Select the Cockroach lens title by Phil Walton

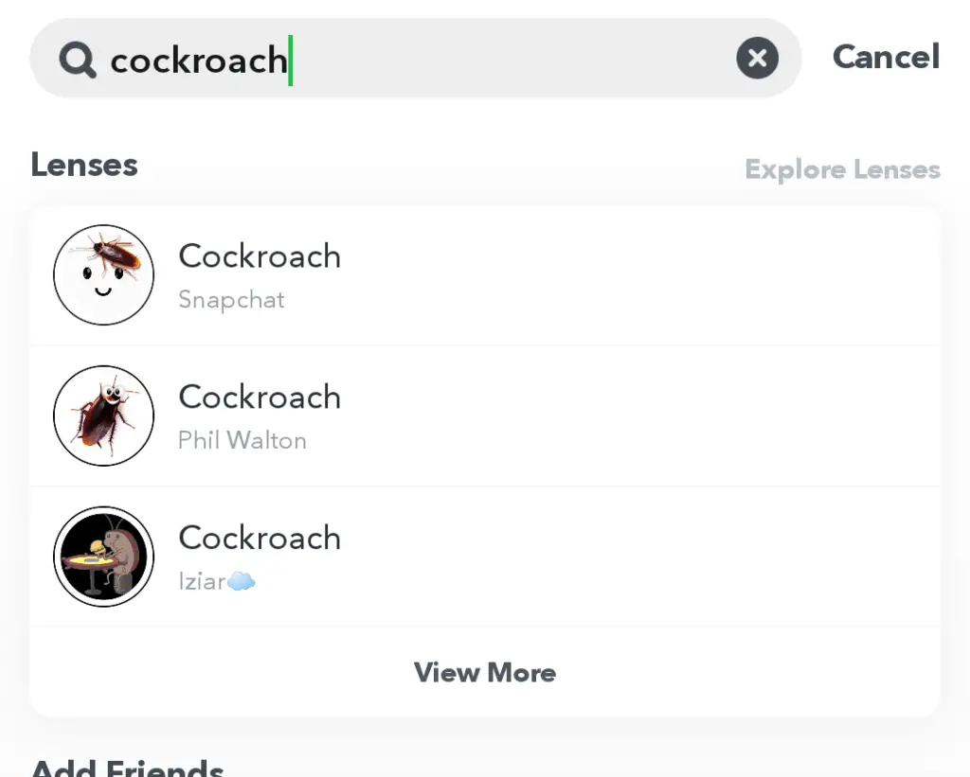(x=260, y=397)
